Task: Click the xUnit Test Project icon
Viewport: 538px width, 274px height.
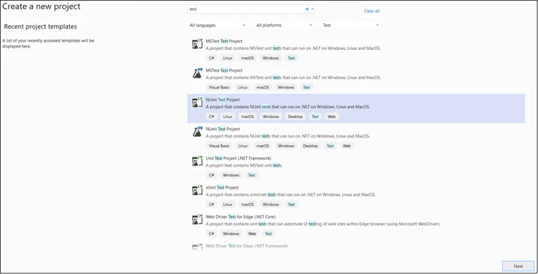Action: point(196,190)
